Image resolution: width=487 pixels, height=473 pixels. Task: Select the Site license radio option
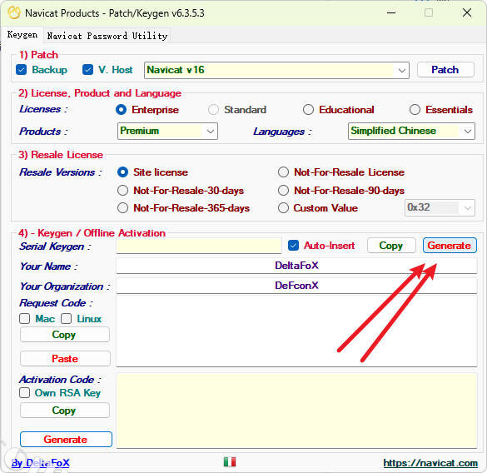[x=123, y=172]
